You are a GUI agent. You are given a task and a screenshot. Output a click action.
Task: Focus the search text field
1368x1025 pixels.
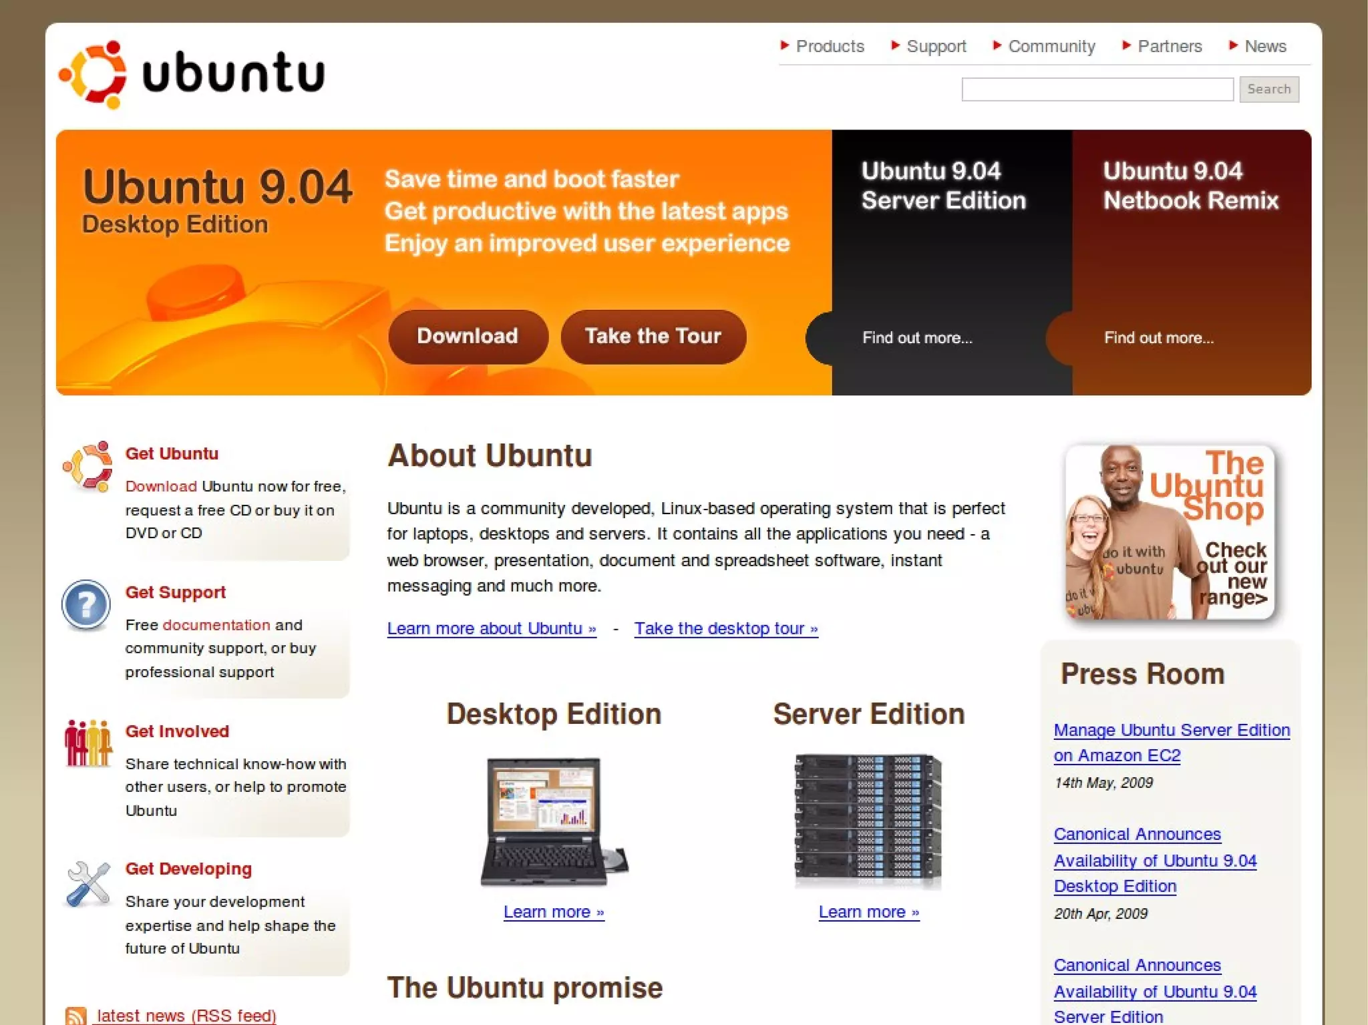click(x=1097, y=89)
